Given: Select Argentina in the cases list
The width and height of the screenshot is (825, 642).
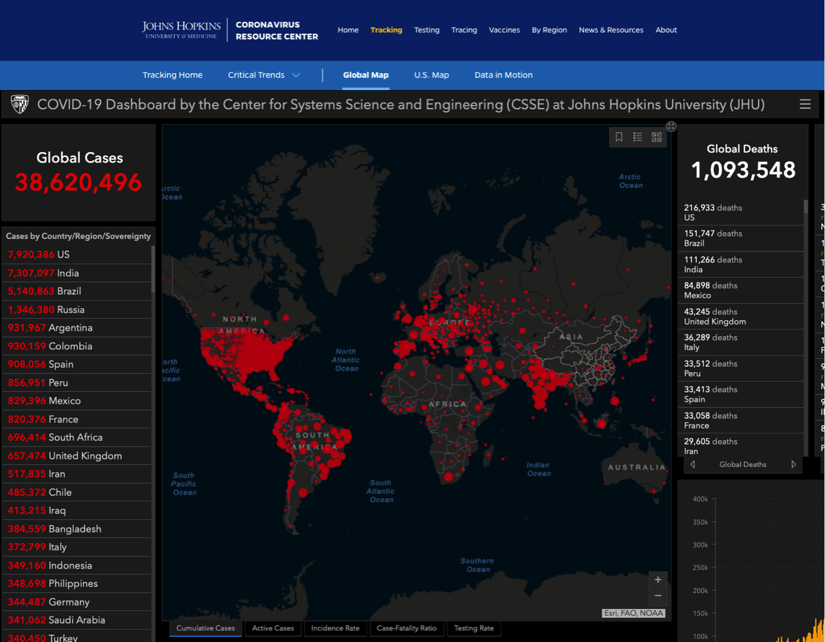Looking at the screenshot, I should pyautogui.click(x=76, y=328).
